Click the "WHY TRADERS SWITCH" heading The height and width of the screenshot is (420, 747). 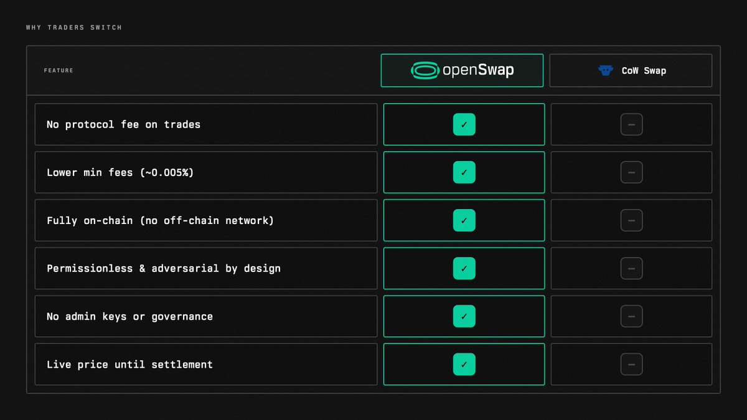tap(74, 27)
